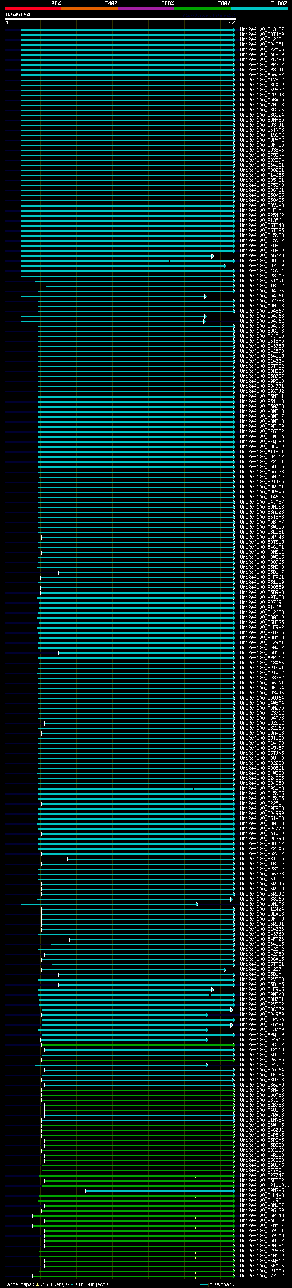Select the UniRef100_P51119 label

pyautogui.click(x=262, y=582)
